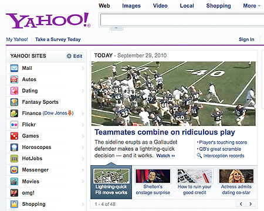Open headline Teammates combine on ridiculous play

click(165, 132)
